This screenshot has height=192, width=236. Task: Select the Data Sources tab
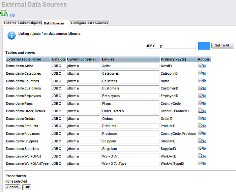(54, 23)
